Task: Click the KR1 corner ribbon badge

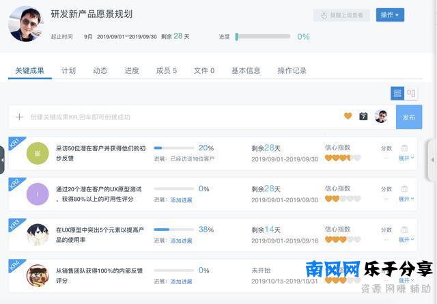Action: (15, 142)
